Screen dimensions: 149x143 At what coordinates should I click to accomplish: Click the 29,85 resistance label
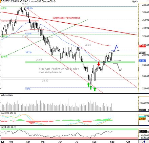(x=88, y=45)
